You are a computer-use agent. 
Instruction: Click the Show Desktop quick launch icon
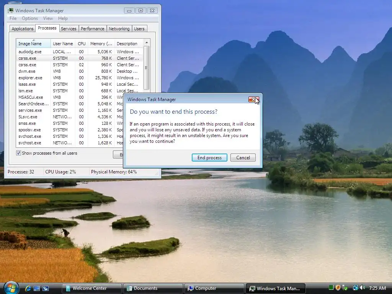coord(37,288)
